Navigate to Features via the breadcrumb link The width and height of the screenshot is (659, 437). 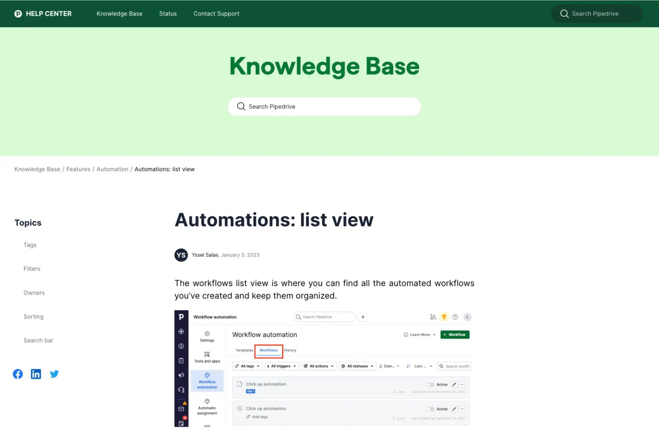[78, 169]
